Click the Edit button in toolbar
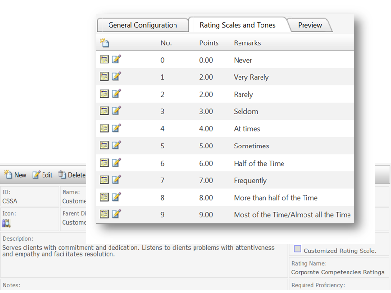 click(43, 175)
